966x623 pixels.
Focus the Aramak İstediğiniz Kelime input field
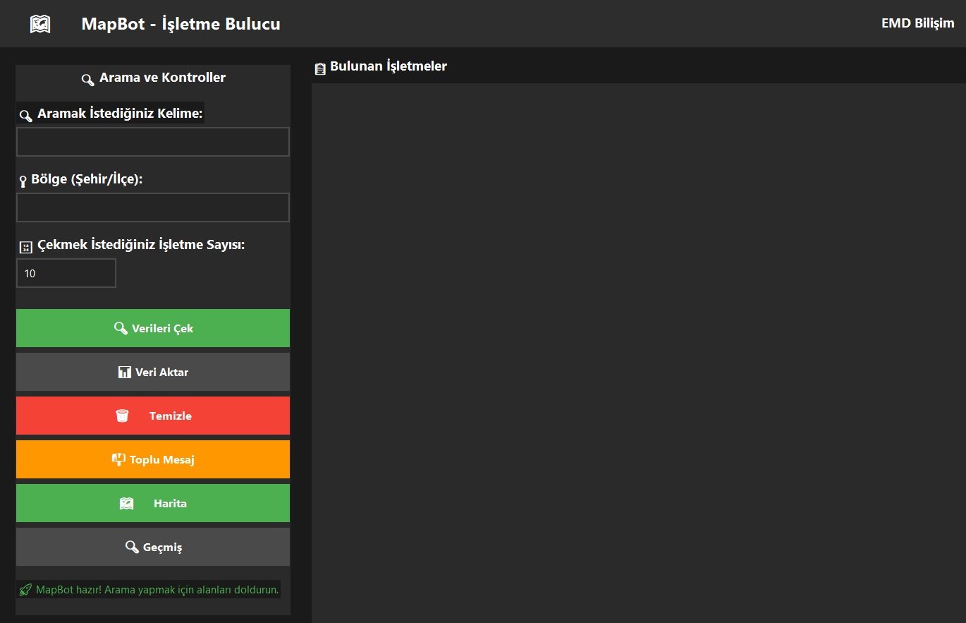coord(153,142)
